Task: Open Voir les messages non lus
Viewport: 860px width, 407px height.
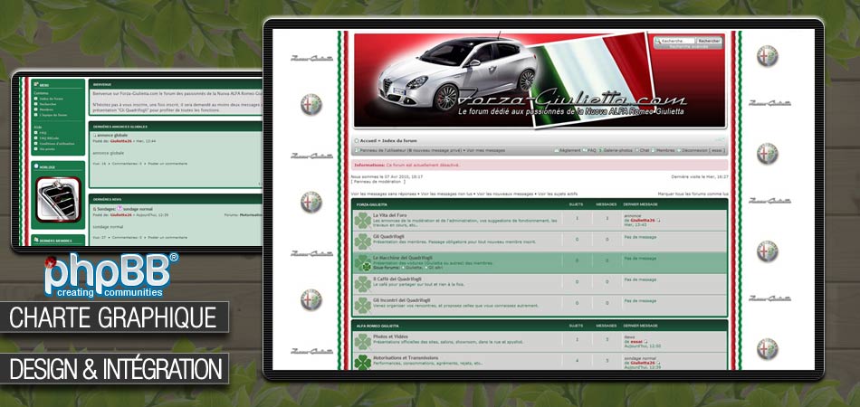Action: point(446,194)
